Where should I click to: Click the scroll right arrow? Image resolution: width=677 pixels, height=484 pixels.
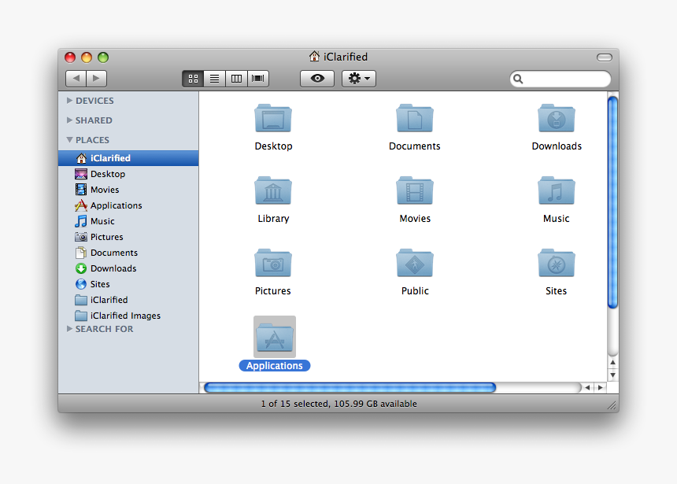600,388
